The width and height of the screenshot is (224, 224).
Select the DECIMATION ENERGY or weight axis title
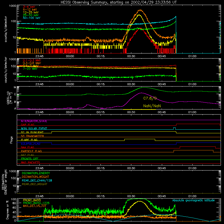[4, 182]
